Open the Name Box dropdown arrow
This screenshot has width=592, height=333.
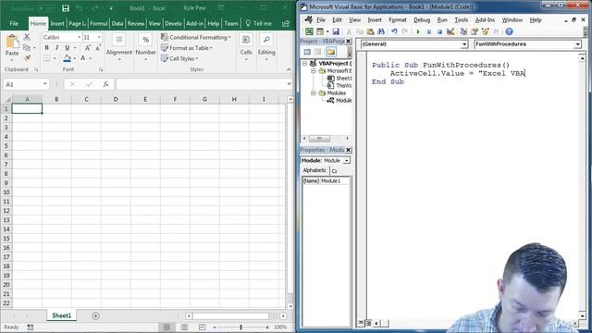pos(45,84)
